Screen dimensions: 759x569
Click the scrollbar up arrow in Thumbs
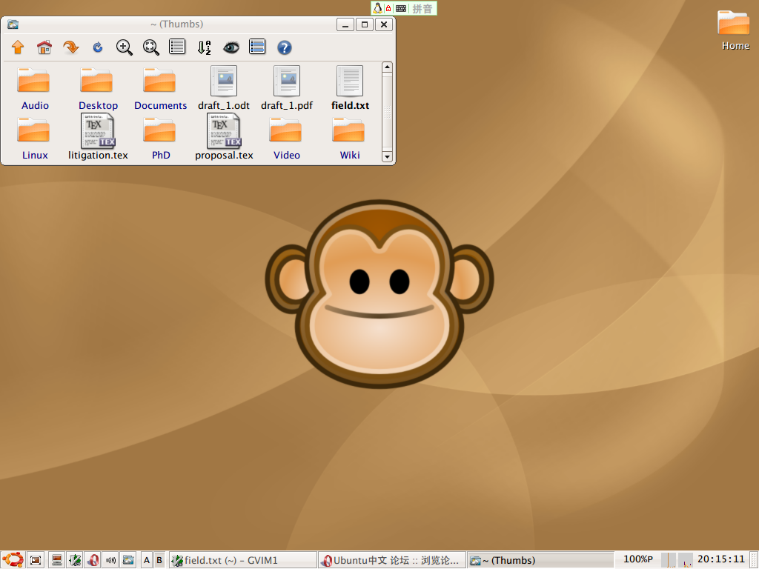(x=387, y=67)
